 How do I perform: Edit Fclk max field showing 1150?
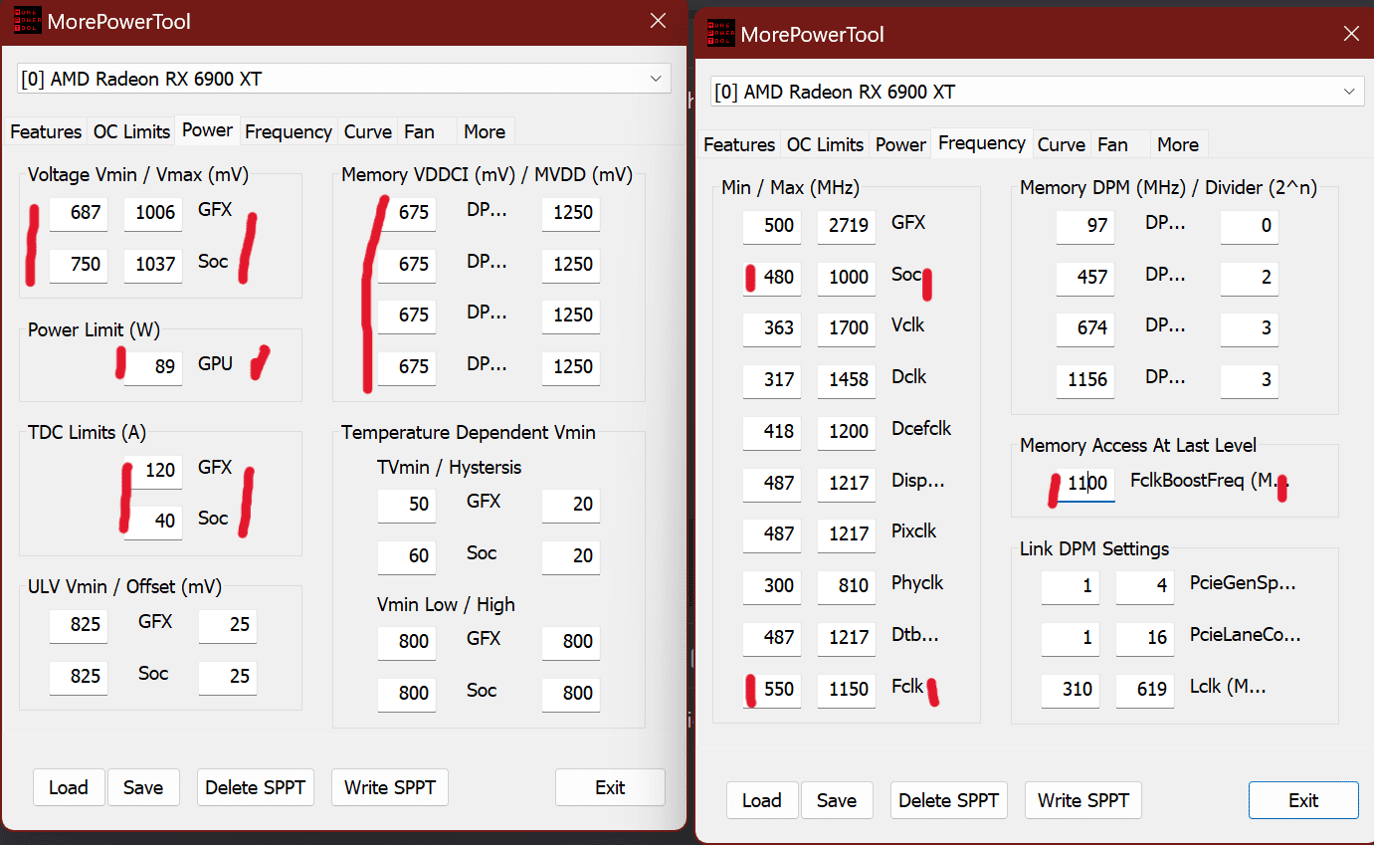846,689
